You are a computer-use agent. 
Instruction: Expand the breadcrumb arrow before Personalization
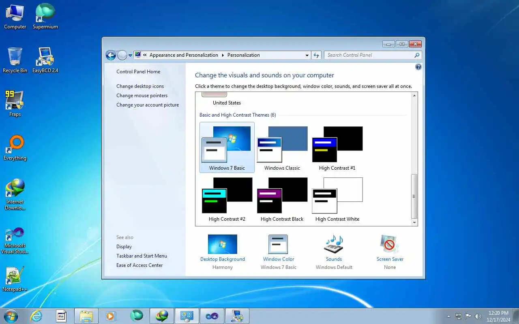[x=223, y=55]
